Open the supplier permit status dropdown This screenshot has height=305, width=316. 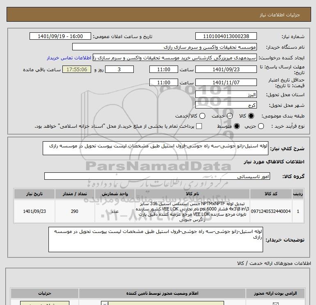pos(163,303)
